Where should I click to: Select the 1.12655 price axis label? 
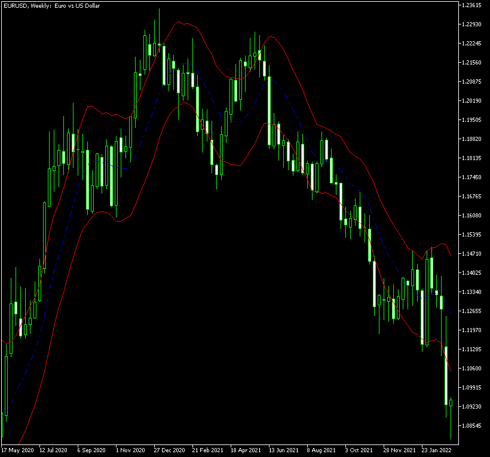(x=472, y=311)
